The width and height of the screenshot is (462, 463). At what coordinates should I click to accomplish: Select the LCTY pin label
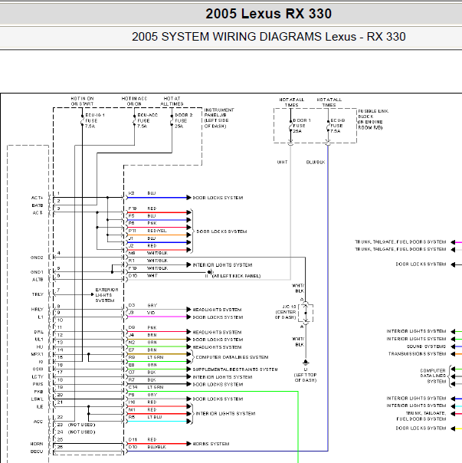(38, 377)
